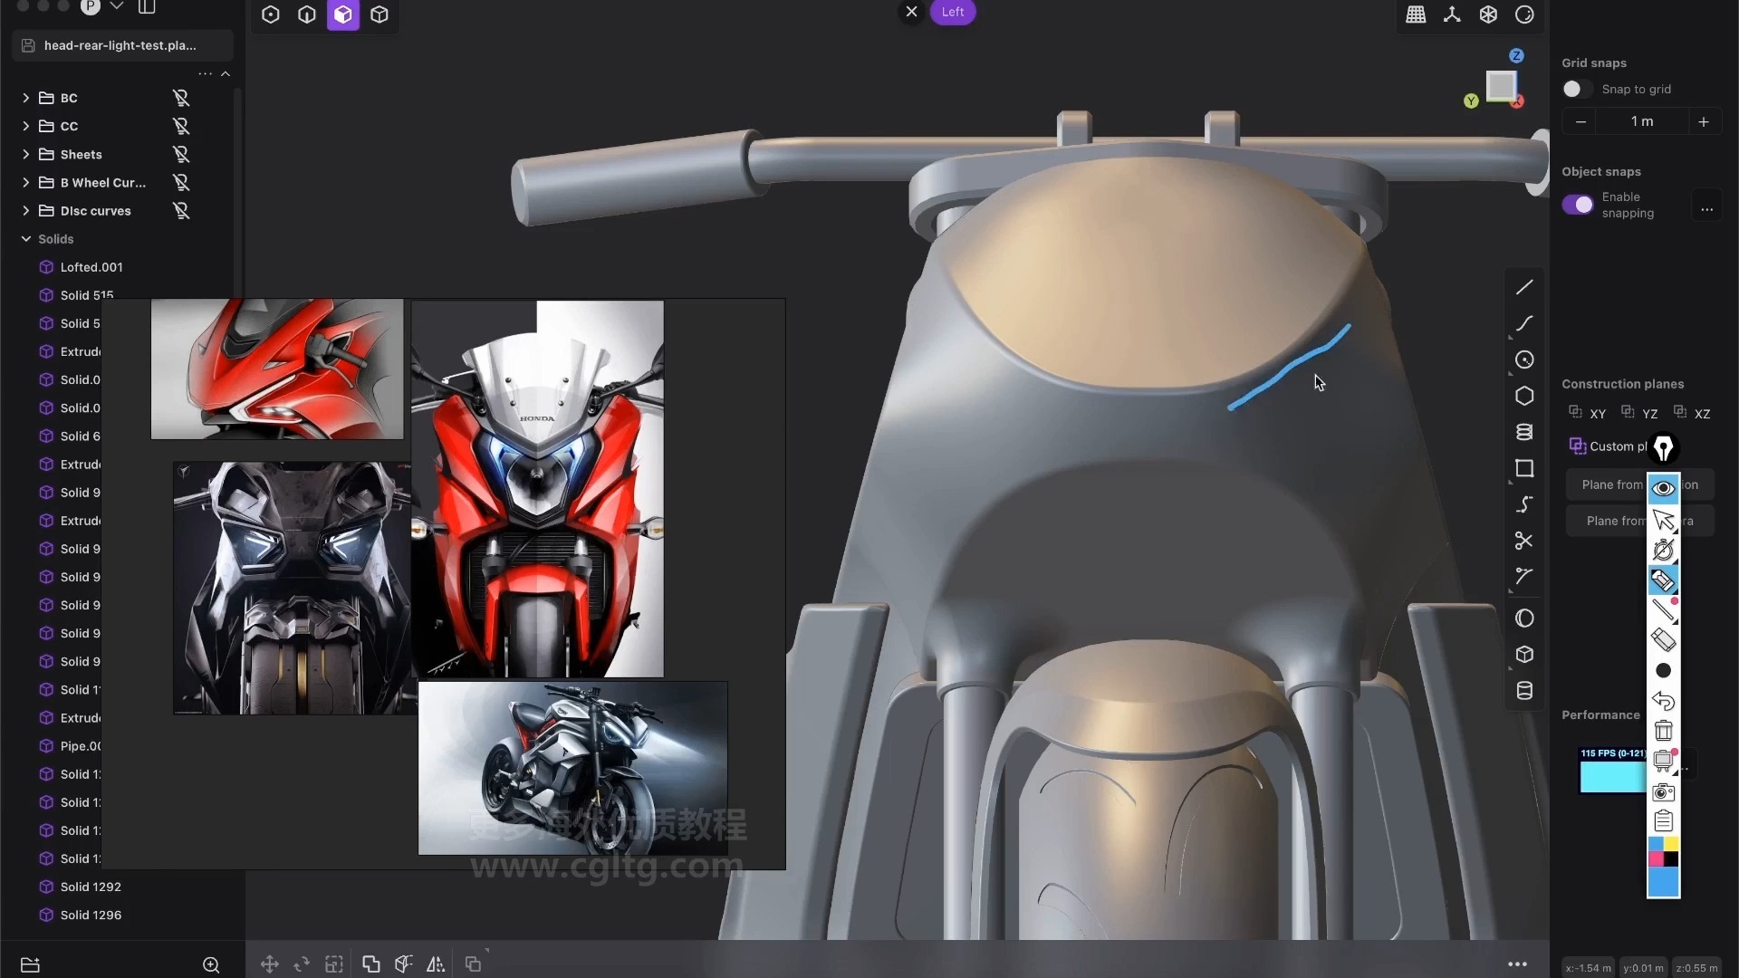Click the grid view icon at top

[x=1416, y=14]
